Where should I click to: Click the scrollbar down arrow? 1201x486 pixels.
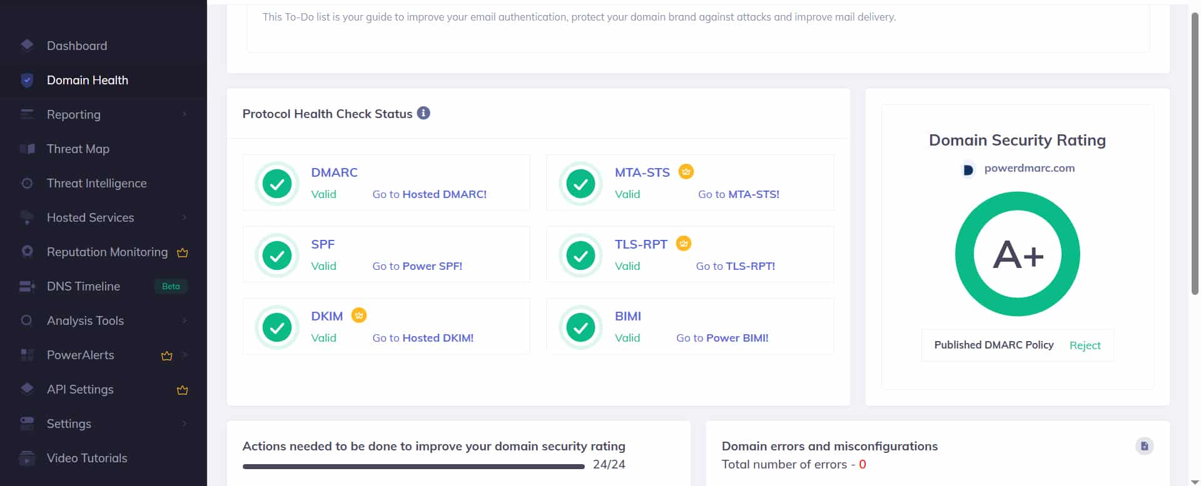pos(1195,482)
